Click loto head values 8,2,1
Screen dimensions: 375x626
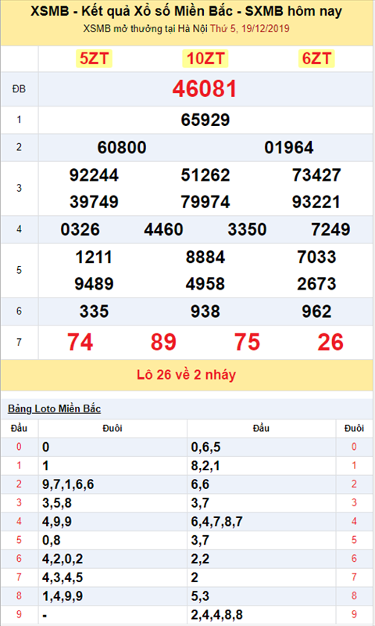pyautogui.click(x=205, y=466)
